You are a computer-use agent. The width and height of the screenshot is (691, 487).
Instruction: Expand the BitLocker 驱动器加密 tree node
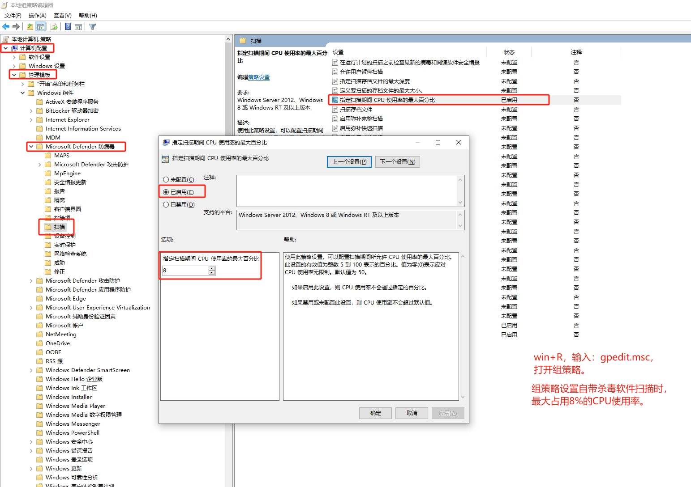(x=31, y=111)
